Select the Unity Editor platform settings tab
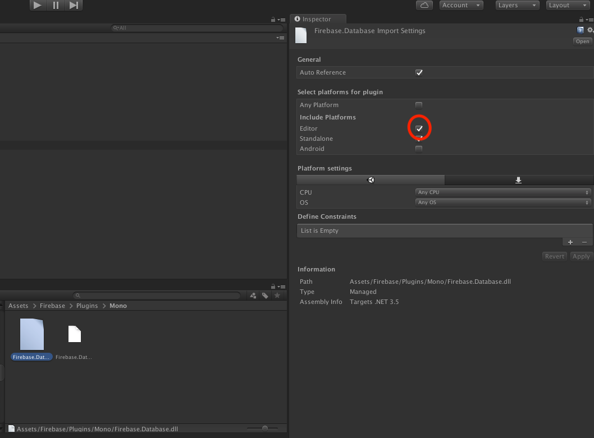Viewport: 594px width, 438px height. [371, 180]
